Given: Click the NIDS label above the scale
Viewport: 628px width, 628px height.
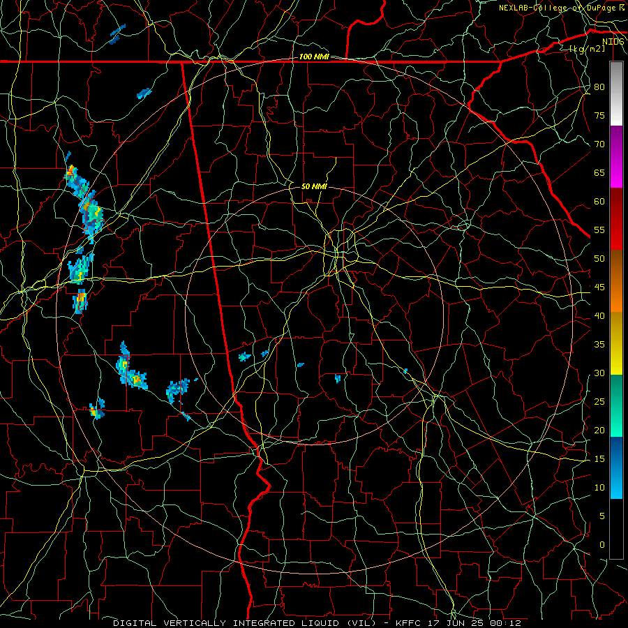Looking at the screenshot, I should click(613, 42).
